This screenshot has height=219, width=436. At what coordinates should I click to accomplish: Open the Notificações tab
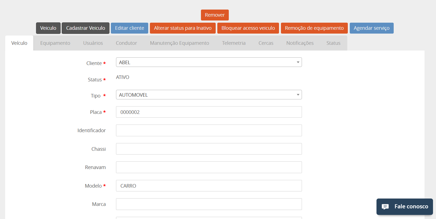click(300, 43)
